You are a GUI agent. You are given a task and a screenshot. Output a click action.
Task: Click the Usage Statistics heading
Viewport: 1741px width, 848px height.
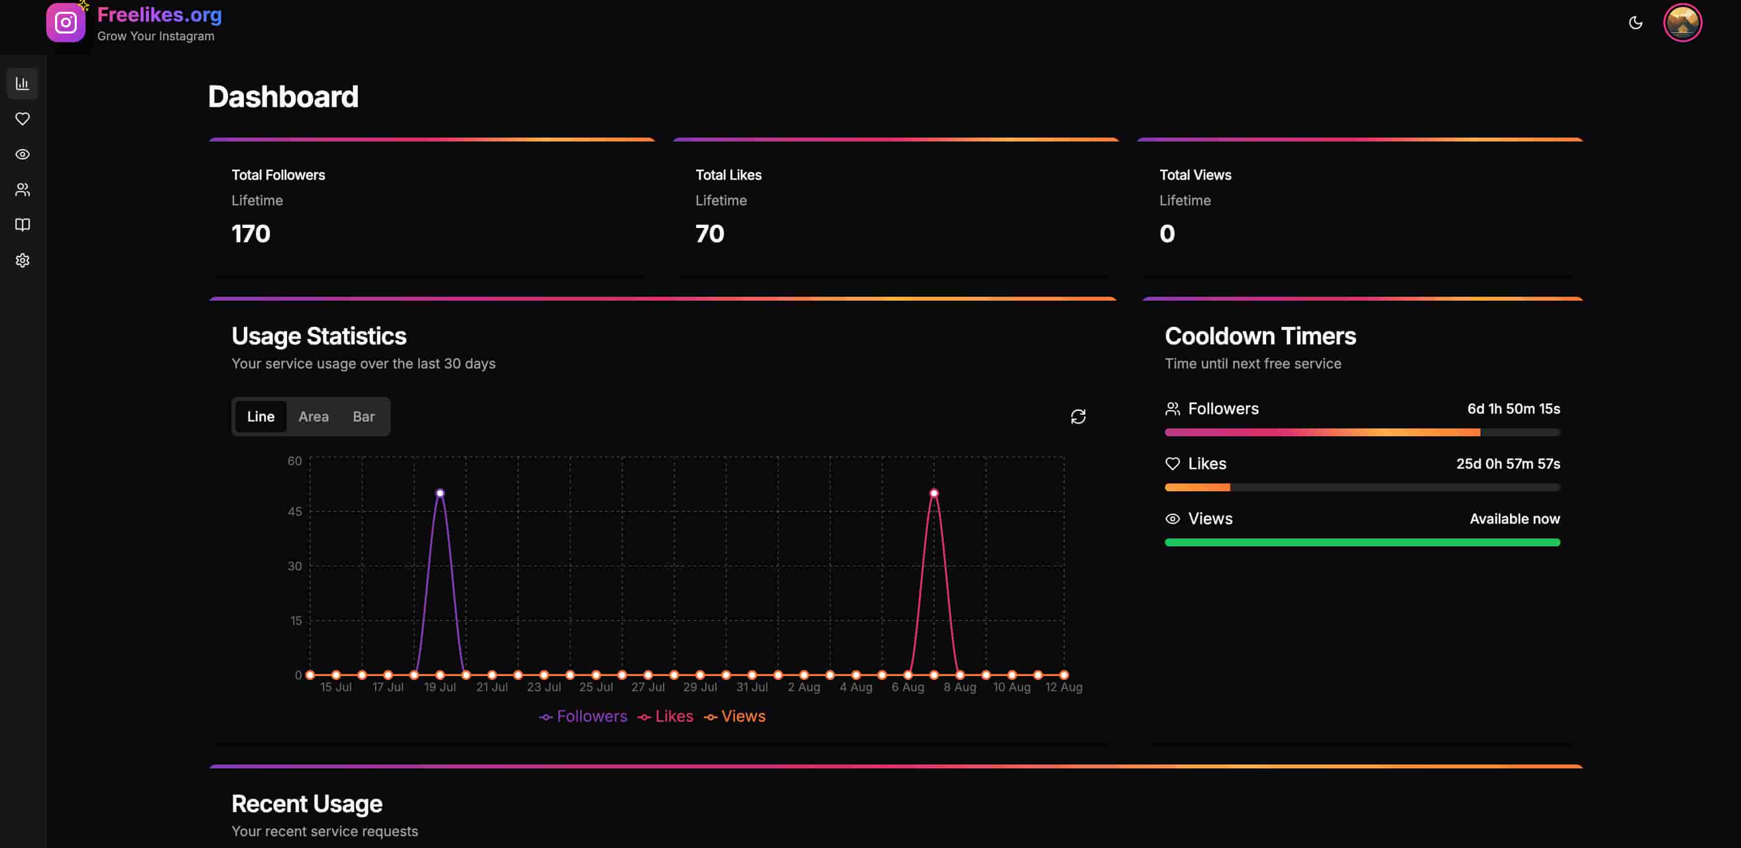[x=319, y=336]
